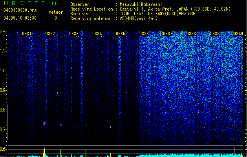This screenshot has width=247, height=157.
Task: Click the 0.9 kHz axis label
Action: tap(3, 90)
